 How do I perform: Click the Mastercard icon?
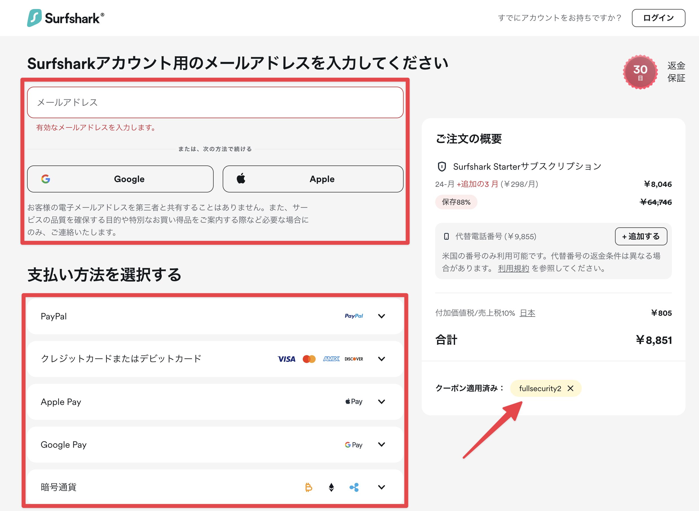(x=309, y=359)
